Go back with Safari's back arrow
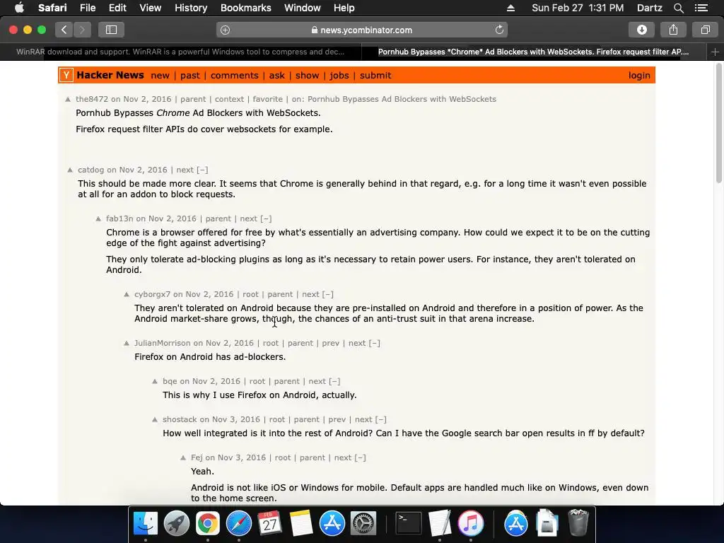The height and width of the screenshot is (543, 724). click(64, 30)
